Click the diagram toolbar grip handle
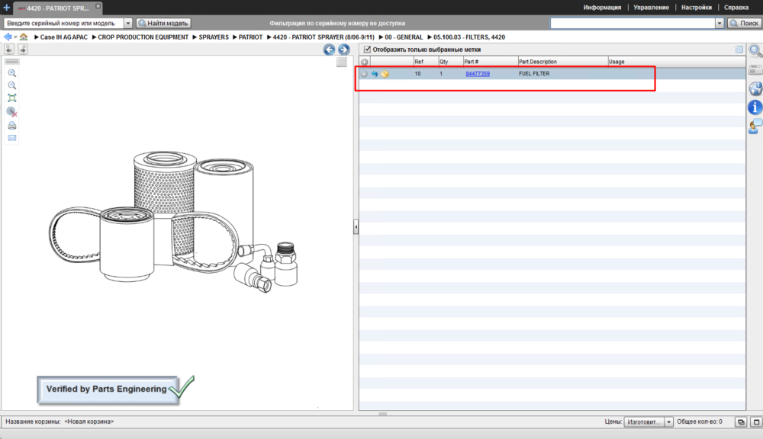763x439 pixels. 12,62
